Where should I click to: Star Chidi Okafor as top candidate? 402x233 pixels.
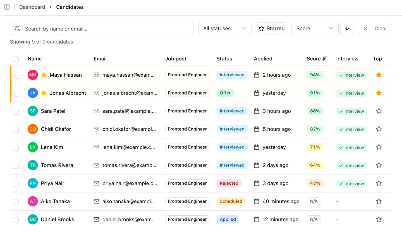[x=379, y=129]
